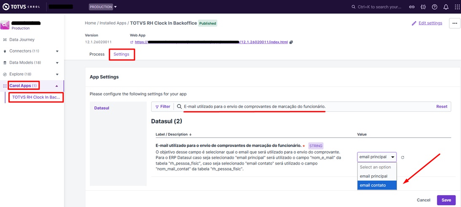The width and height of the screenshot is (461, 207).
Task: Open the Web App index.html link
Action: (211, 42)
